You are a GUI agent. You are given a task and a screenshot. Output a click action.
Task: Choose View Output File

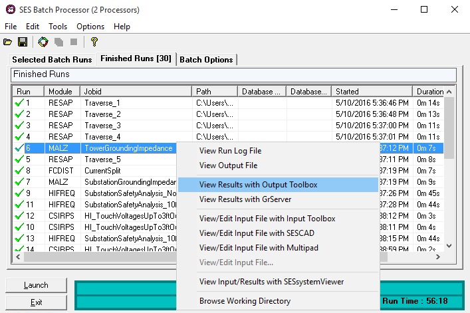click(x=278, y=165)
